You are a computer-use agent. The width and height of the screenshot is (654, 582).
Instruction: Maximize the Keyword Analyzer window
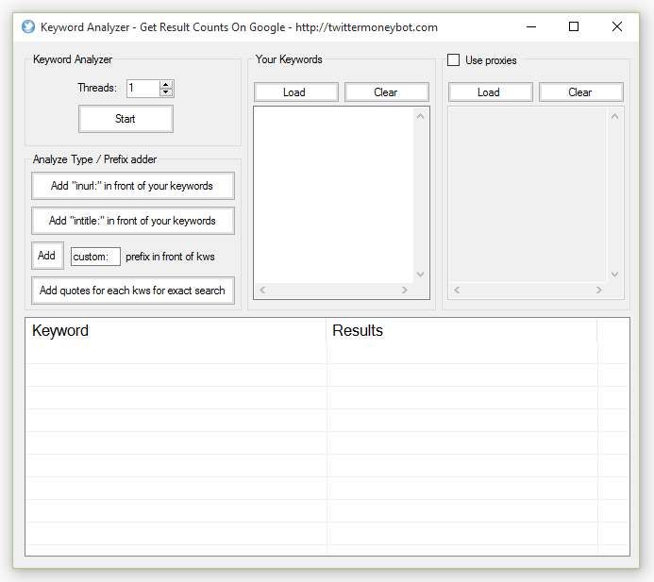click(574, 27)
